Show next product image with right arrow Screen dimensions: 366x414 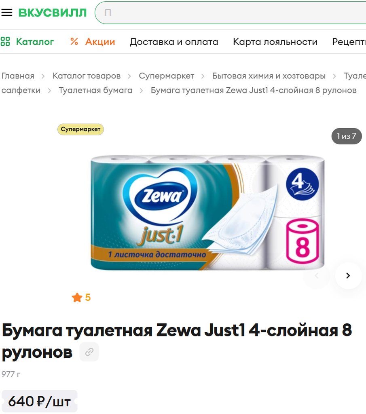point(348,276)
